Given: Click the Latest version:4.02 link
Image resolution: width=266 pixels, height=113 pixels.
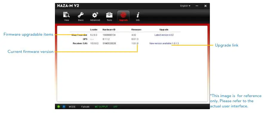Looking at the screenshot, I should (x=164, y=35).
